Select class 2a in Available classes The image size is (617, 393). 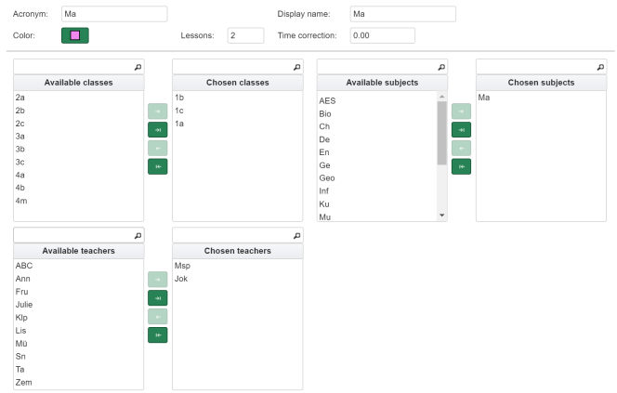pos(20,98)
